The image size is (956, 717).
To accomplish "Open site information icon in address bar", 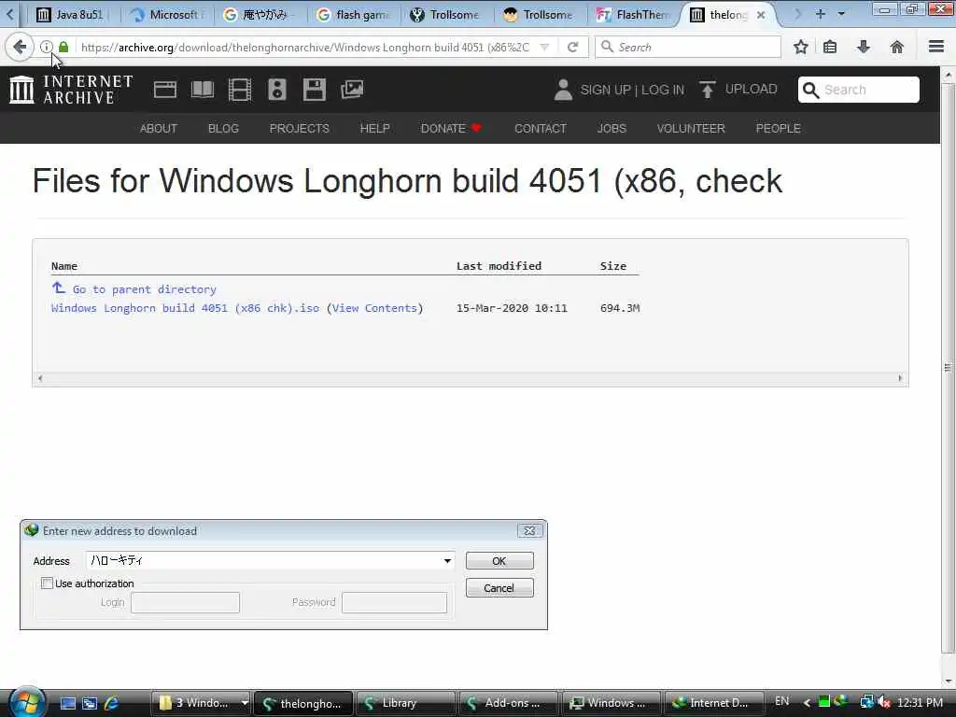I will [46, 47].
